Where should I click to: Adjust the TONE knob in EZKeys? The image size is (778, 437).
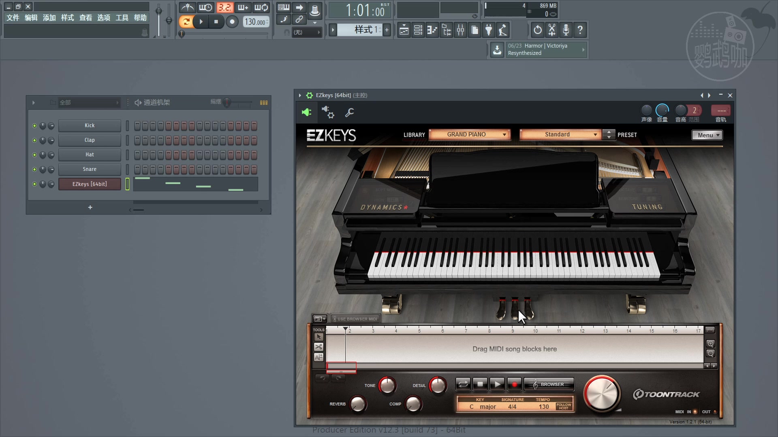387,386
